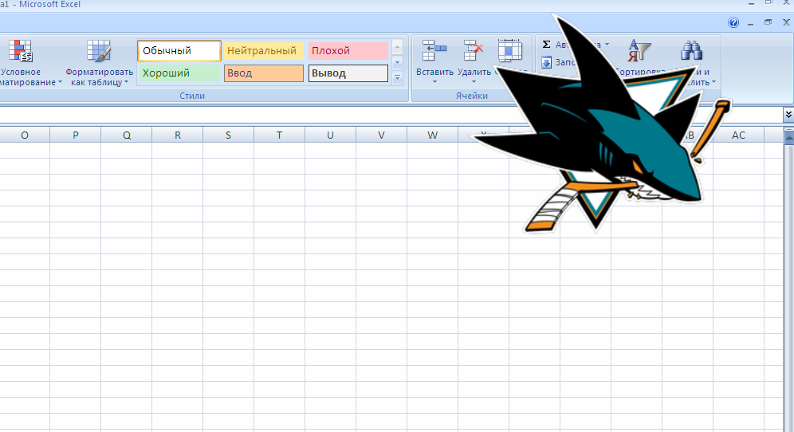
Task: Apply the Вывод cell style
Action: point(348,73)
